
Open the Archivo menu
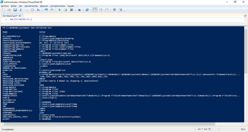click(x=5, y=6)
